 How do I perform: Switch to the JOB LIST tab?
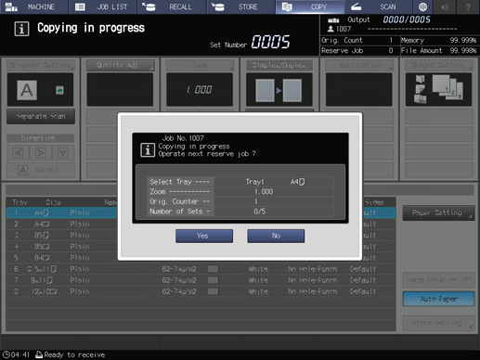click(103, 6)
